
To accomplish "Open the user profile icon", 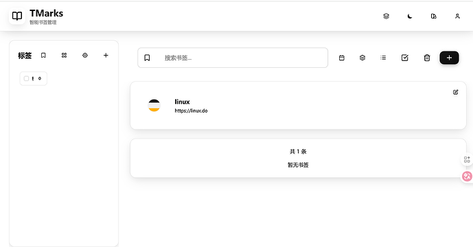I will pos(457,16).
